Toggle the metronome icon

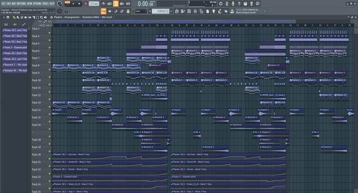[x=103, y=4]
